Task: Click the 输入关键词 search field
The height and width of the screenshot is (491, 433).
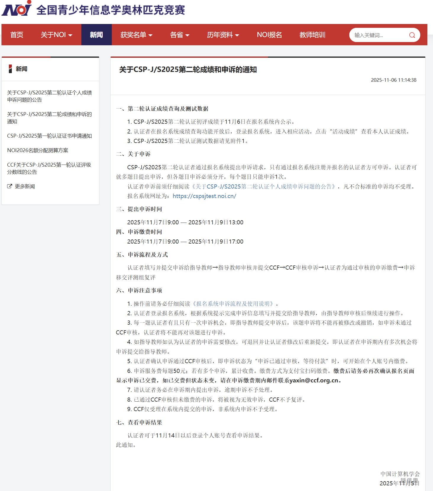Action: pos(380,35)
